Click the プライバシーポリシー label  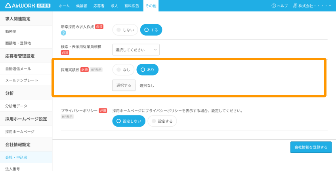coord(79,111)
